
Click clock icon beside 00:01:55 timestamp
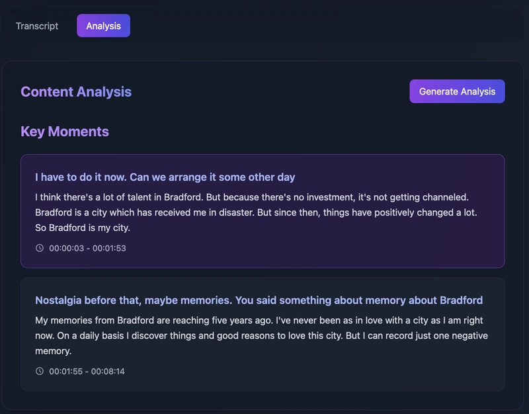40,371
